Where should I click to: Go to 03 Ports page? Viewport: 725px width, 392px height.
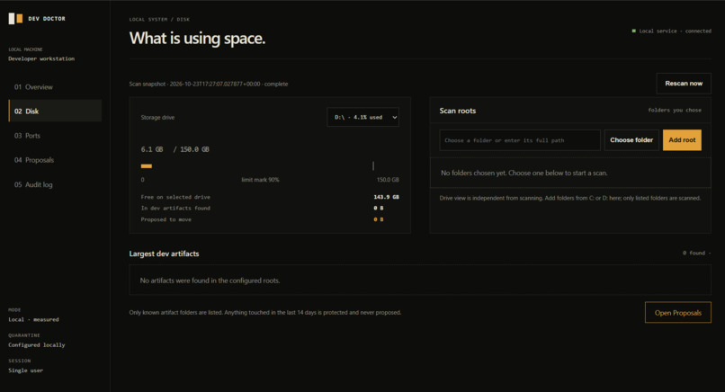pos(55,136)
